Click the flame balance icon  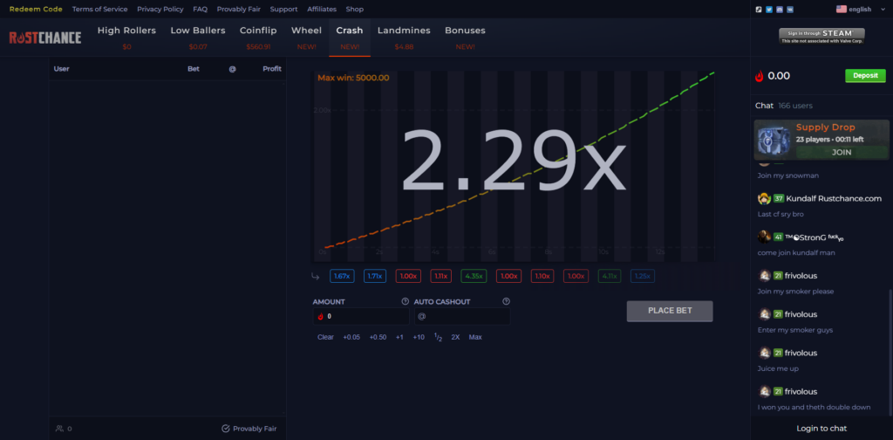tap(760, 76)
